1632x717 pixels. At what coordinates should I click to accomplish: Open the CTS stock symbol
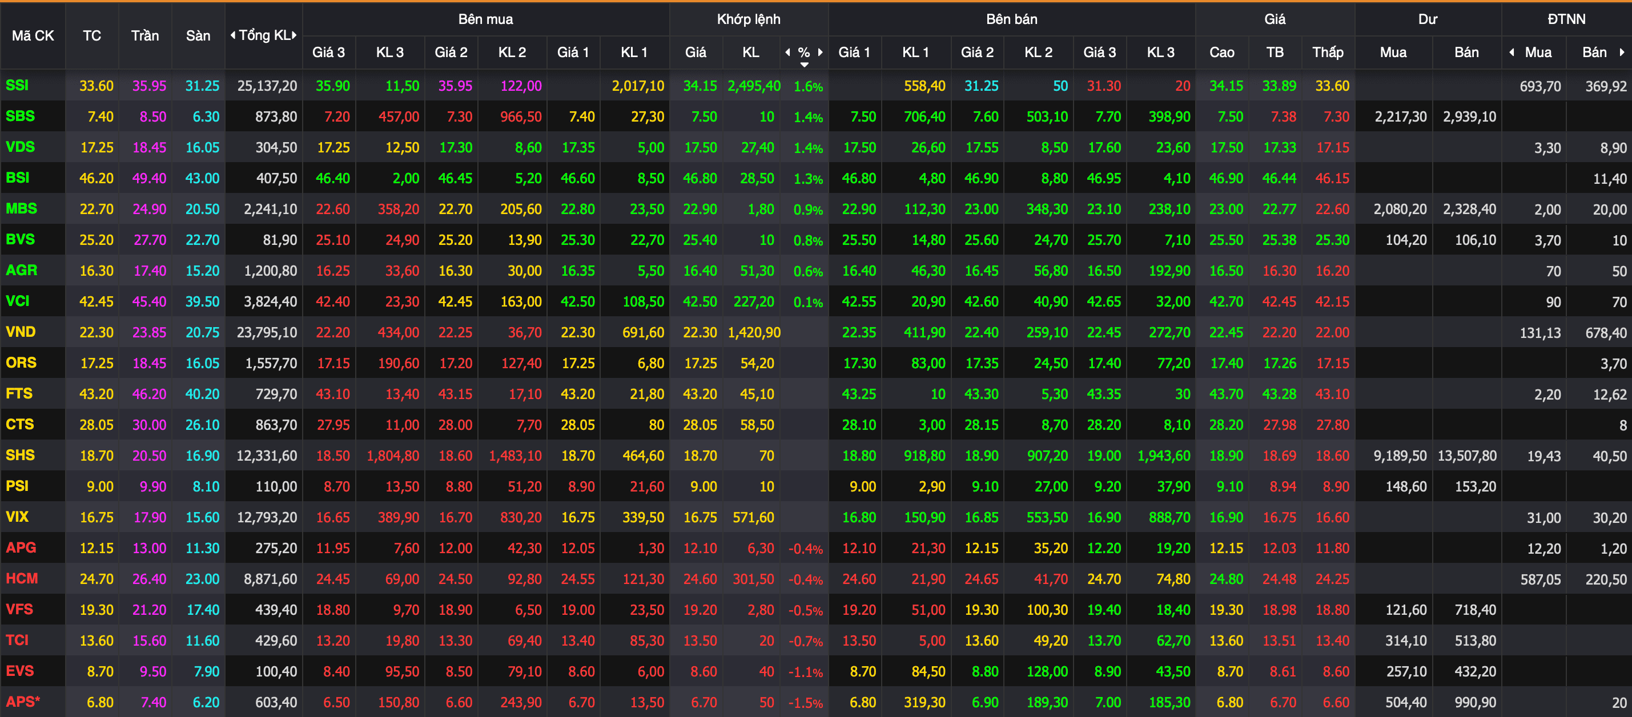pos(21,424)
